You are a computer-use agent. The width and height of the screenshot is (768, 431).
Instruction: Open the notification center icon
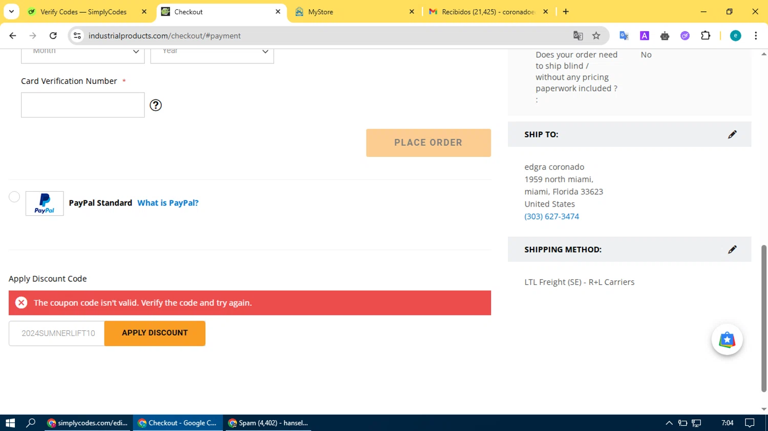pos(750,423)
